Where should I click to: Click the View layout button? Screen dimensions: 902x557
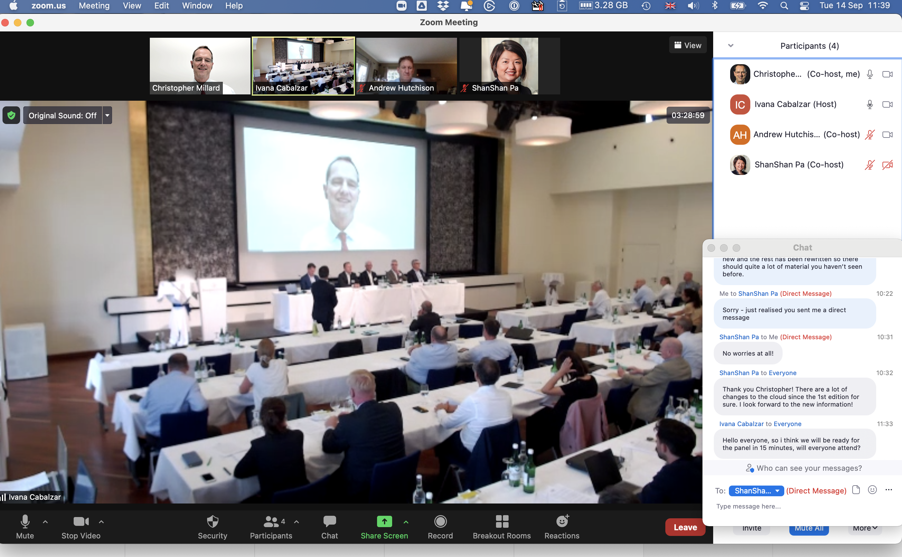[x=687, y=45]
